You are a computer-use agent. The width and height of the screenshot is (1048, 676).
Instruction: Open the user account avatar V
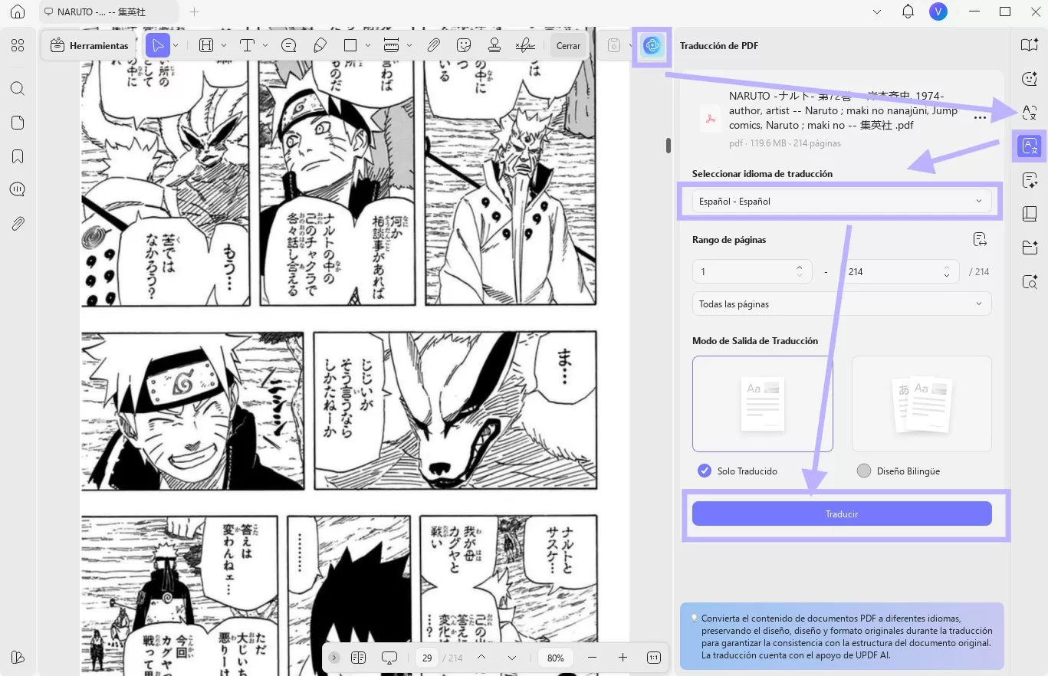point(938,11)
